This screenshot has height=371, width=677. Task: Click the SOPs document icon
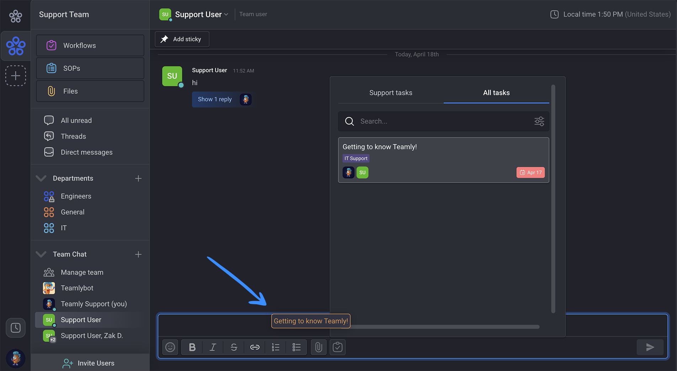[52, 68]
